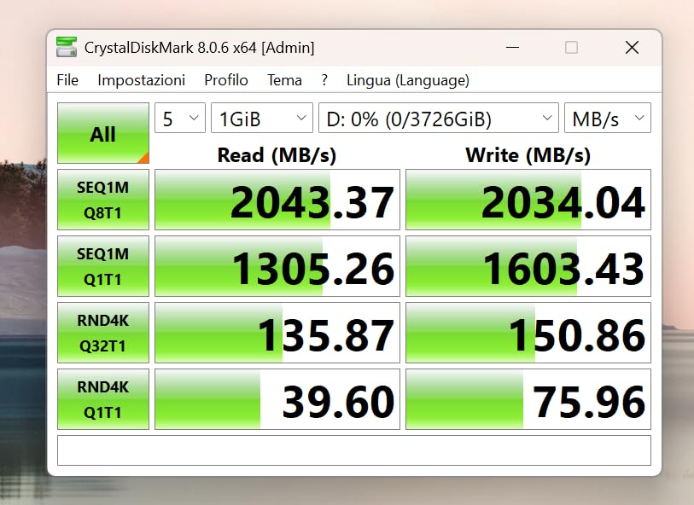This screenshot has height=505, width=694.
Task: Open the ? help menu
Action: (x=324, y=80)
